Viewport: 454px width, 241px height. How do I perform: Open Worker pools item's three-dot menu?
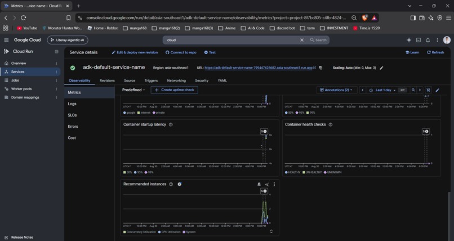[x=56, y=89]
